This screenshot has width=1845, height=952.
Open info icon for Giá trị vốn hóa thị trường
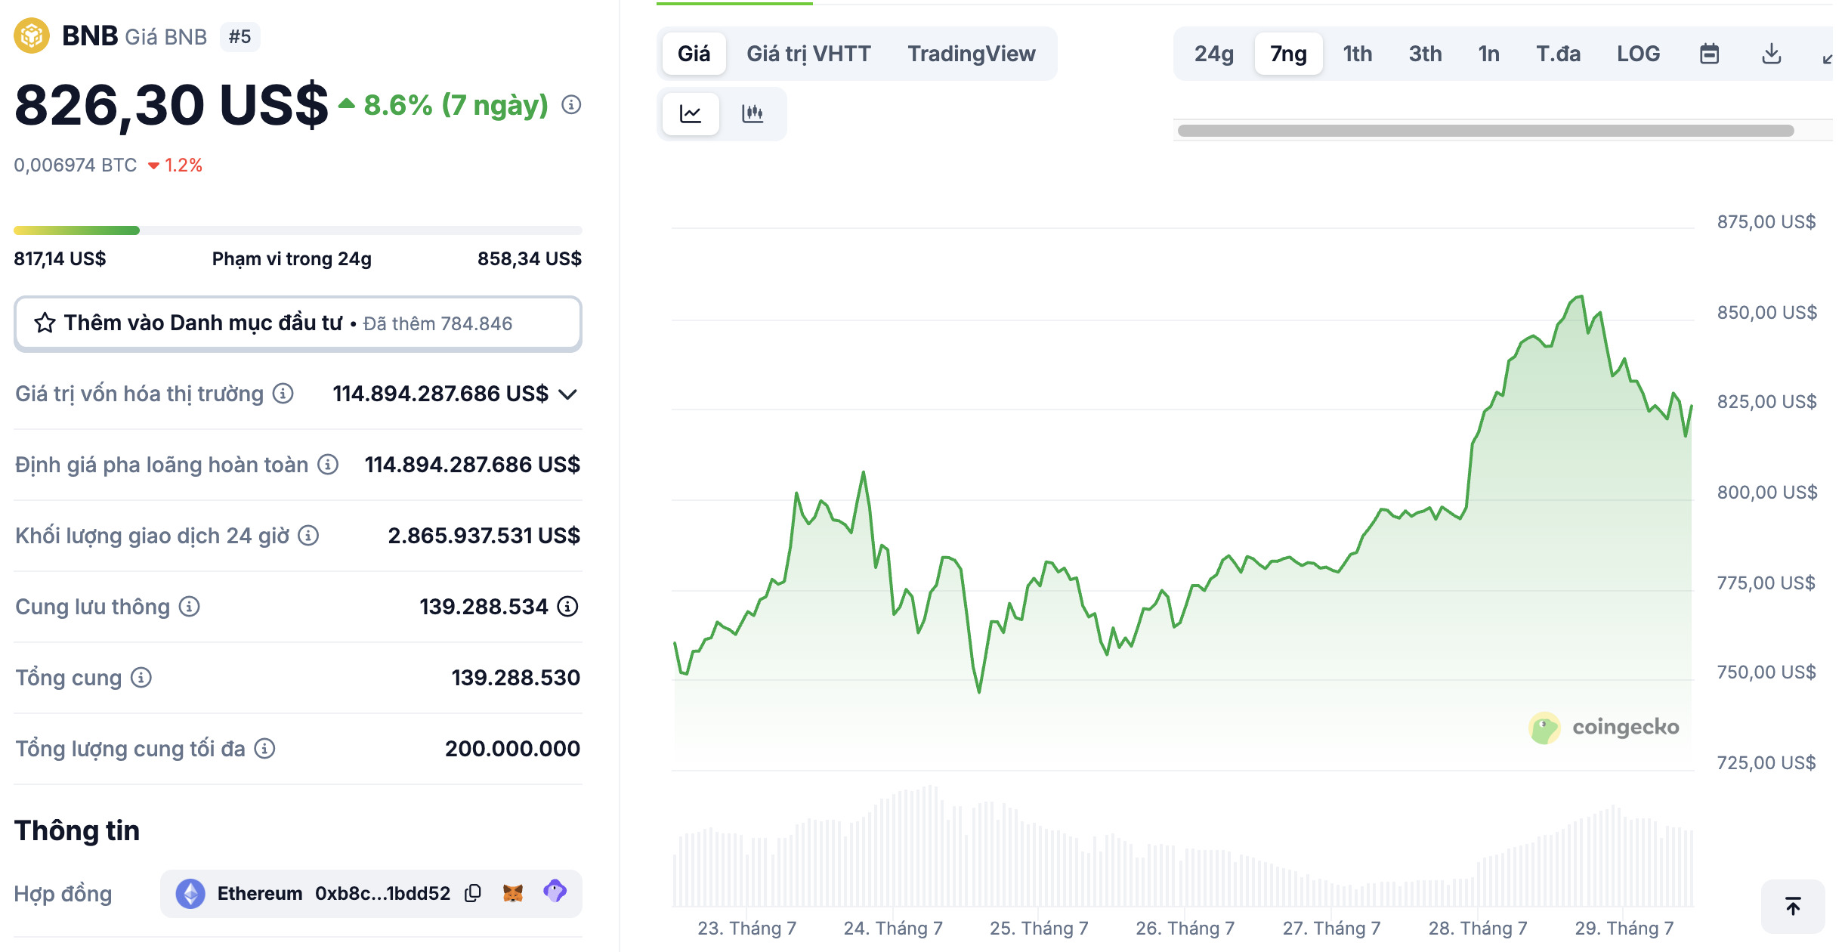[283, 394]
